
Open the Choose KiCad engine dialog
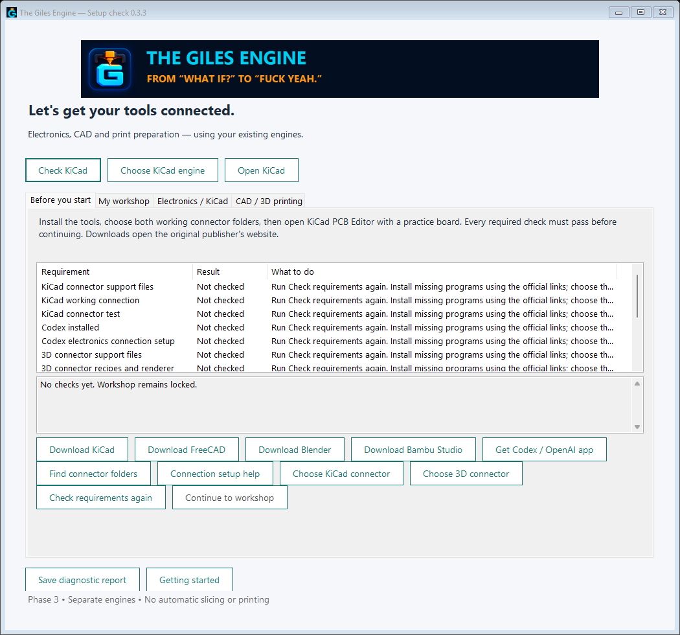point(163,170)
